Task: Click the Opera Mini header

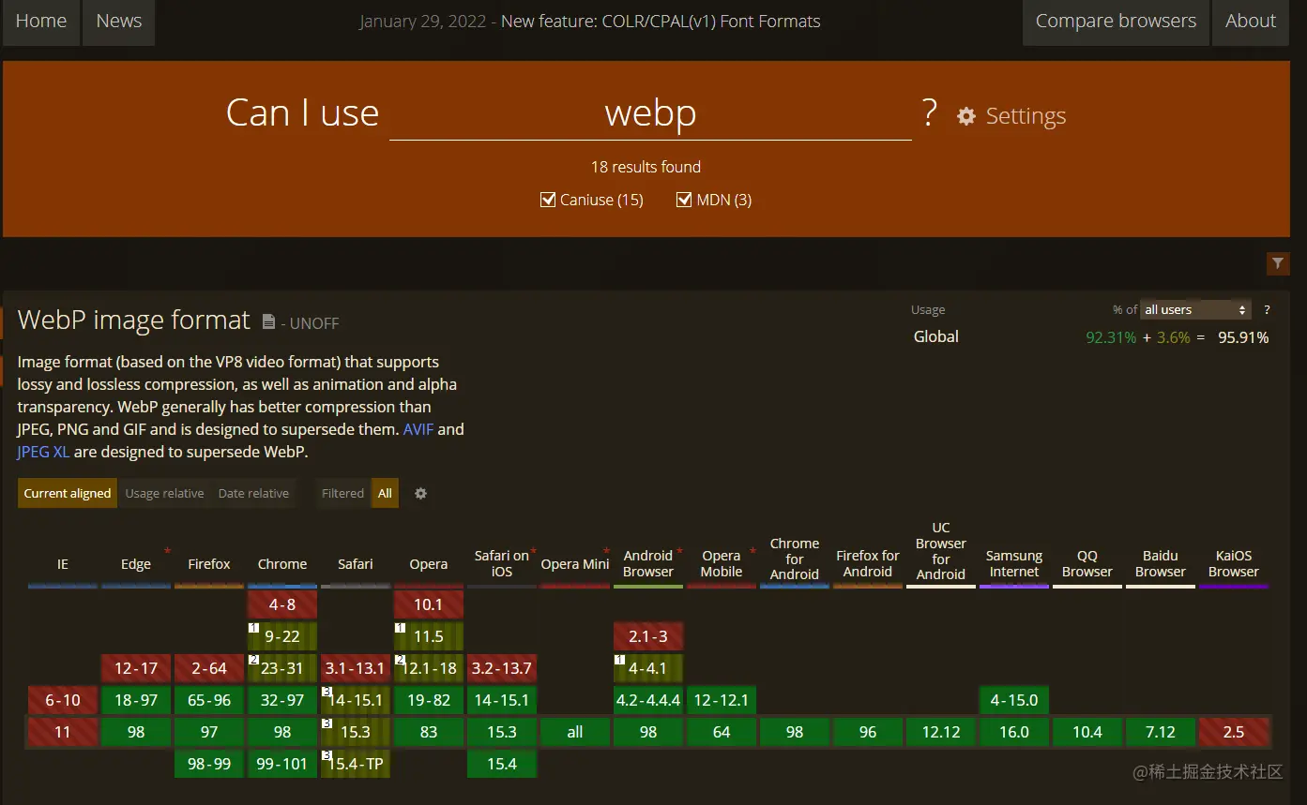Action: [575, 564]
